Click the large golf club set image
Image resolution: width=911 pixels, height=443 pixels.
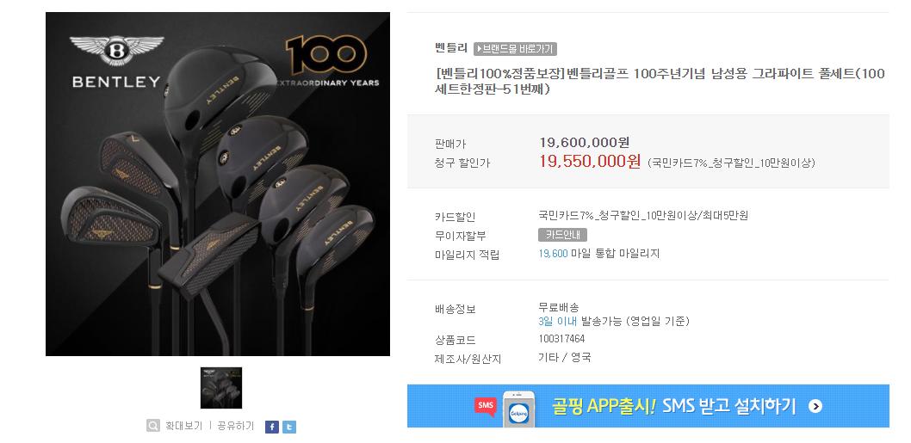(x=218, y=184)
